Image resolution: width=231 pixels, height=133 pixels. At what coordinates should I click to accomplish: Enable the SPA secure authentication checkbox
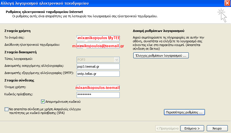point(6,109)
